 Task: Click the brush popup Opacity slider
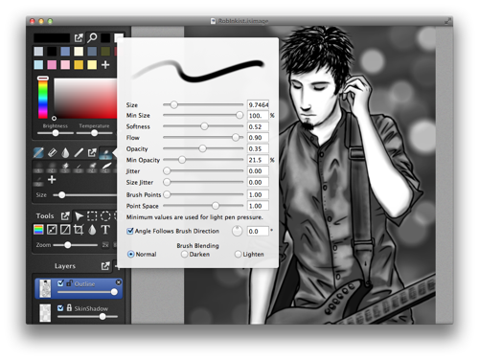(x=203, y=148)
